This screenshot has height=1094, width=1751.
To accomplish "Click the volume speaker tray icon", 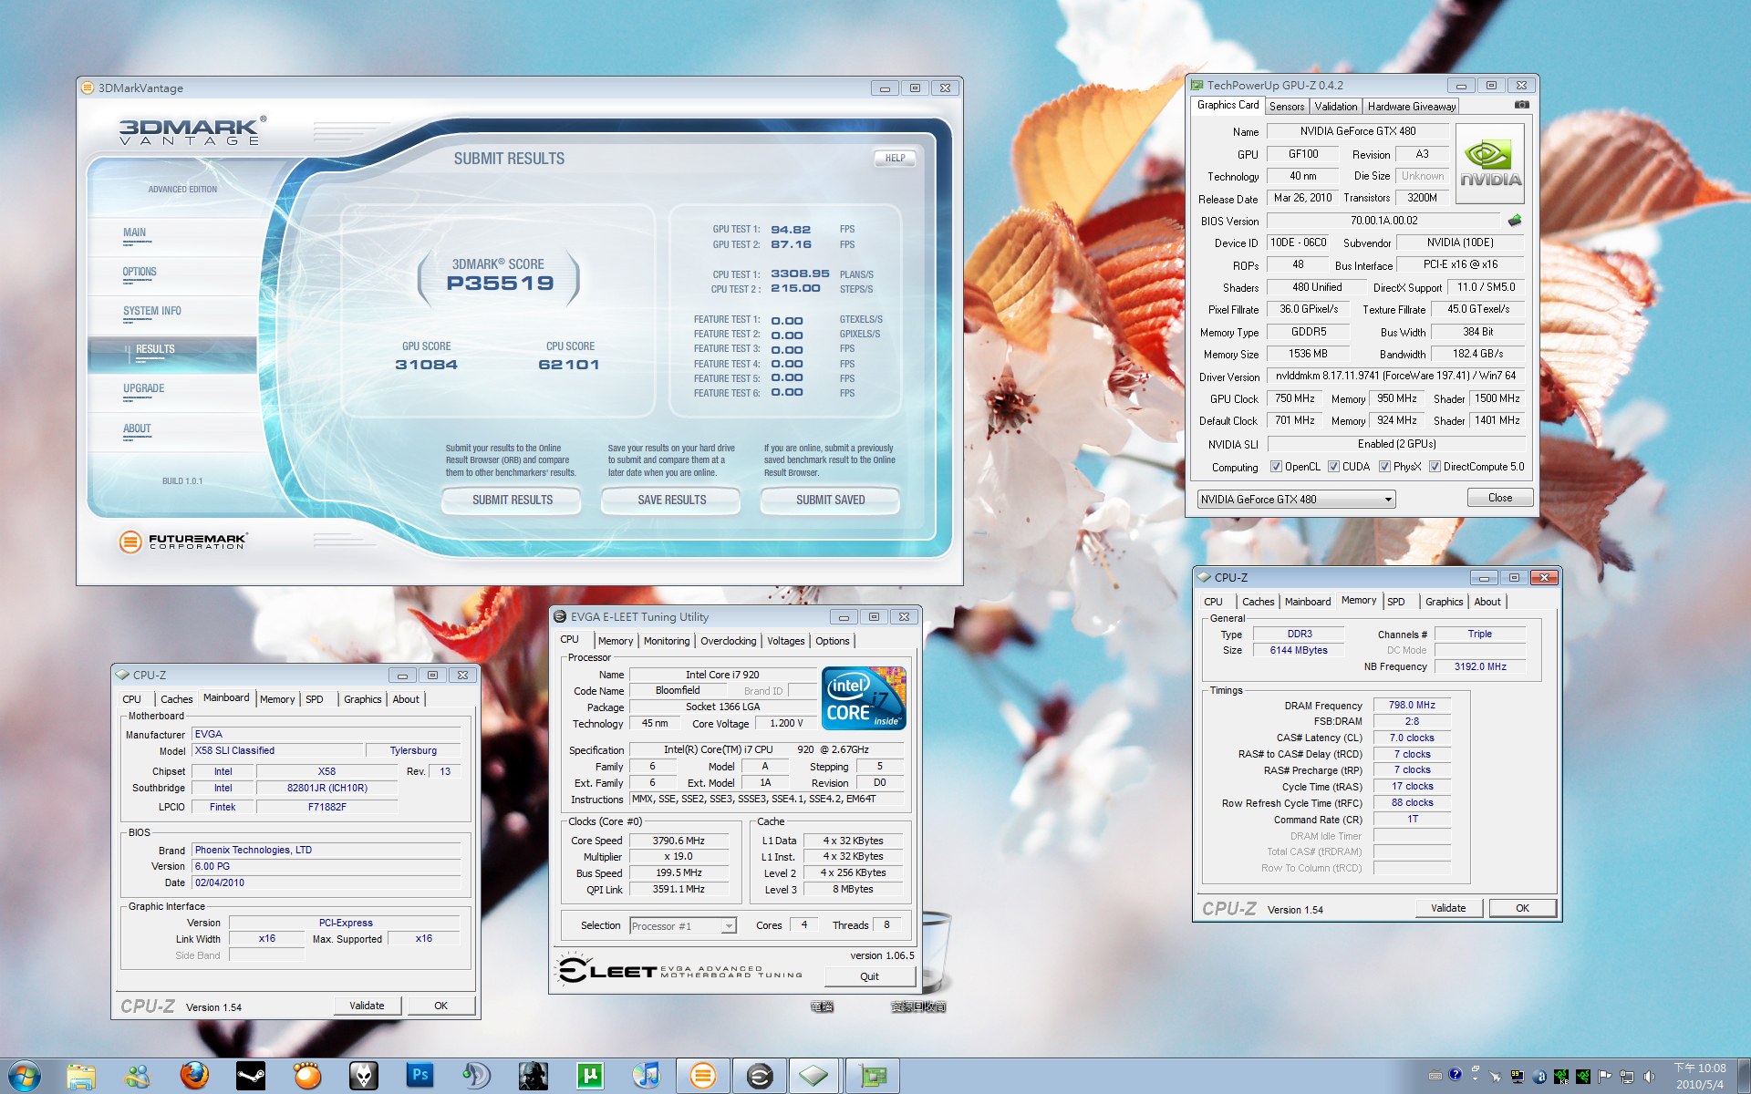I will (x=1649, y=1077).
